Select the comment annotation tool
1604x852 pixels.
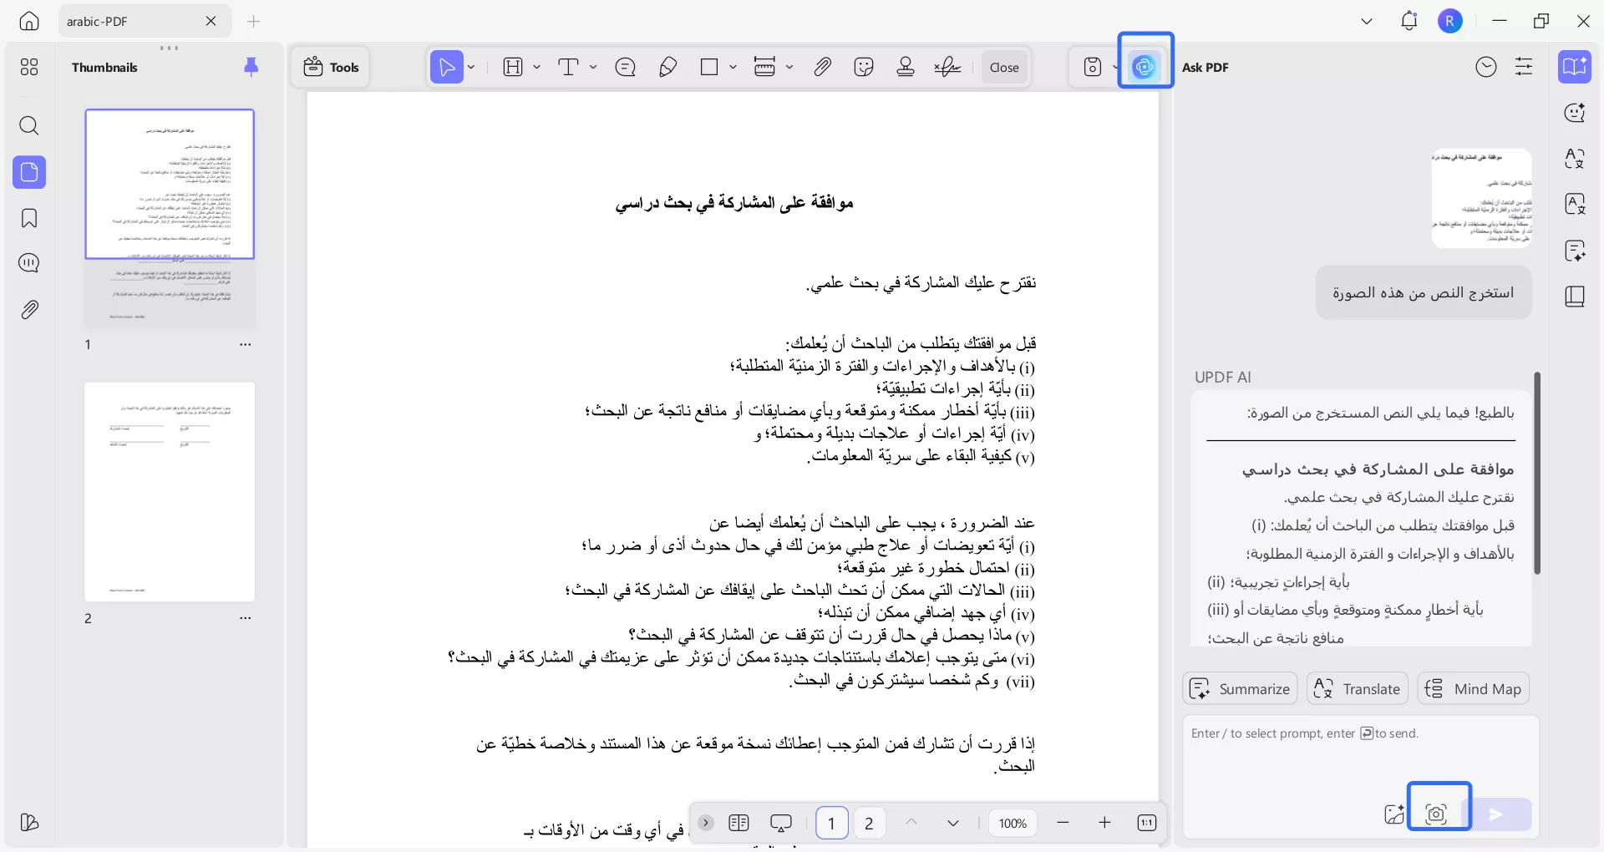(627, 67)
